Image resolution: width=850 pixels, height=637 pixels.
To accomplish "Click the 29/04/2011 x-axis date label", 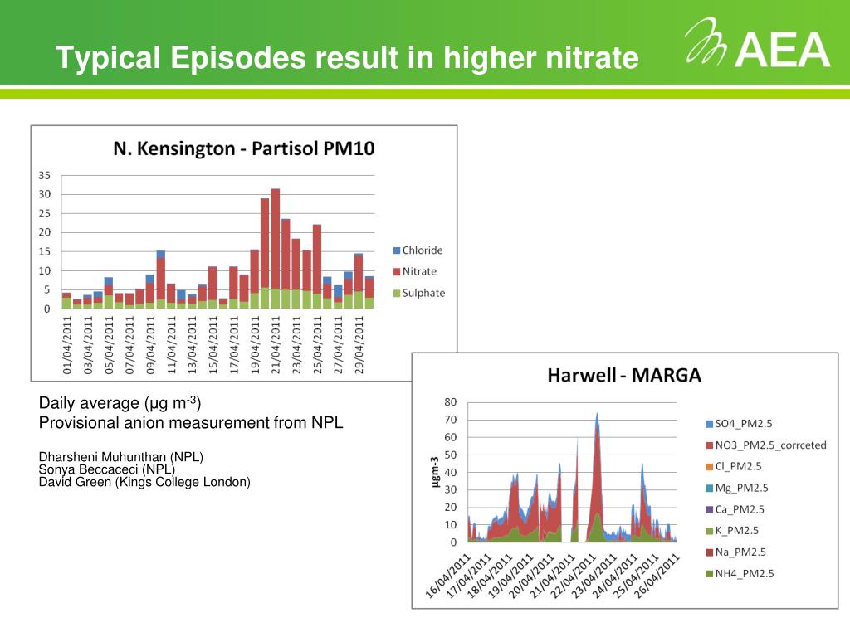I will coord(359,345).
